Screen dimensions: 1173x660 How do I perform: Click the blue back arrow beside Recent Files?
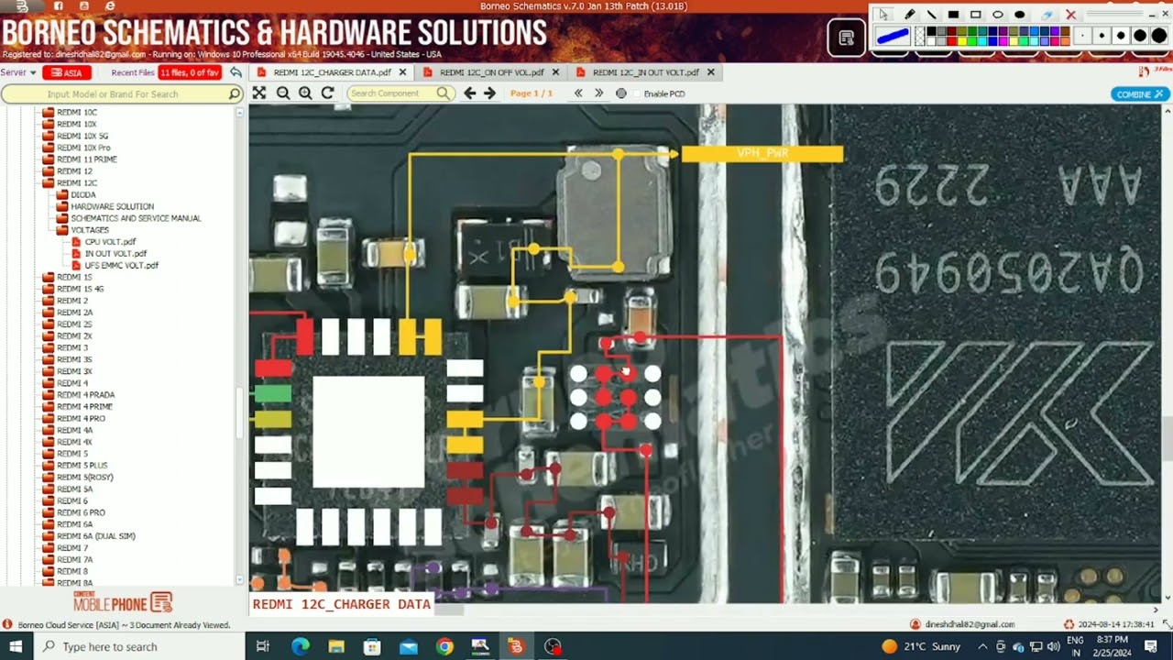tap(236, 72)
